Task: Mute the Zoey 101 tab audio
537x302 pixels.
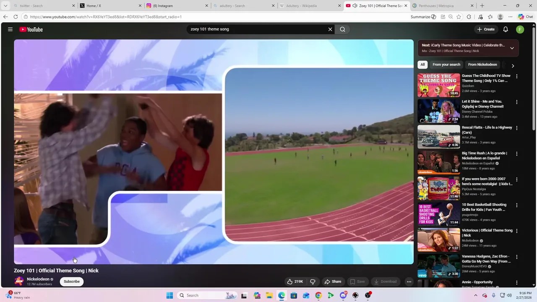Action: pyautogui.click(x=355, y=5)
